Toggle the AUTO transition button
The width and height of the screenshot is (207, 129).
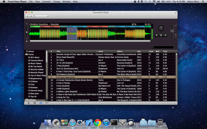[47, 103]
